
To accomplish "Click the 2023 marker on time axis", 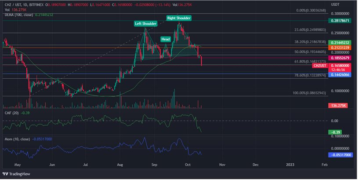I will click(290, 164).
